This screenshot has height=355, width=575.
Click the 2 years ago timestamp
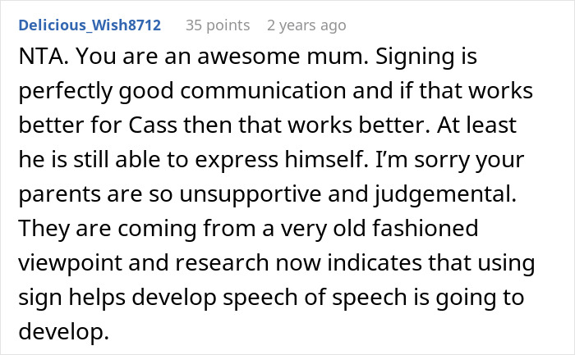306,25
